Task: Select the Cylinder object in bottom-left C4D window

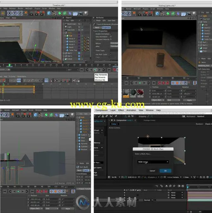Action: (x=84, y=147)
